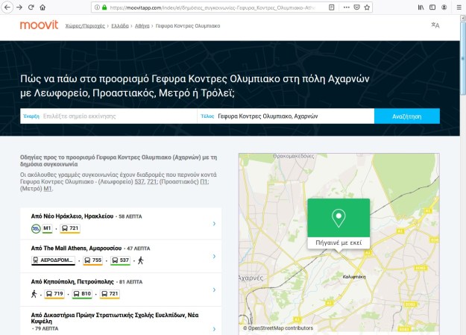Click the bus B10 route badge
This screenshot has height=335, width=466.
(x=82, y=294)
